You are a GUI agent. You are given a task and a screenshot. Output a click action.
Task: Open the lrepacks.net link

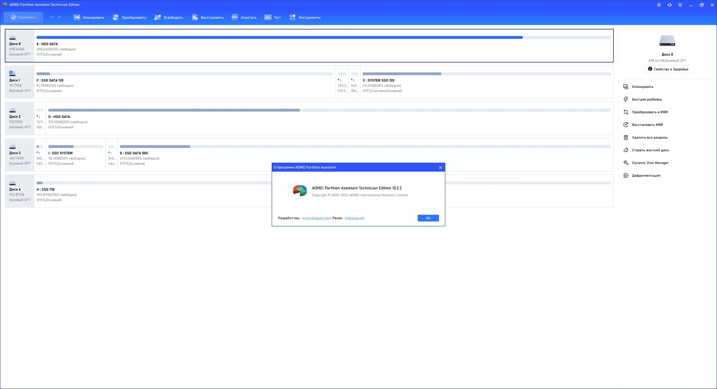click(x=354, y=218)
